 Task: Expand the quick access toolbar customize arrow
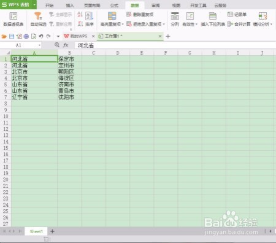point(58,36)
